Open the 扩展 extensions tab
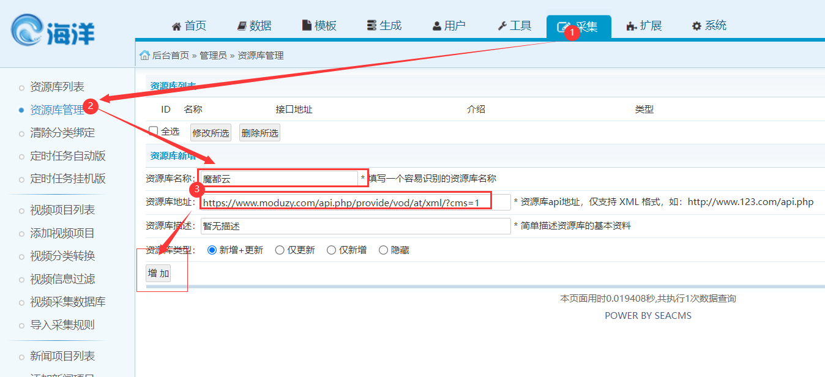Viewport: 825px width, 377px height. click(644, 26)
